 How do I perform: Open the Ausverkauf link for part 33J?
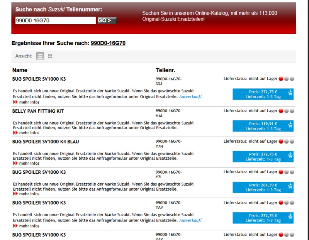[190, 96]
